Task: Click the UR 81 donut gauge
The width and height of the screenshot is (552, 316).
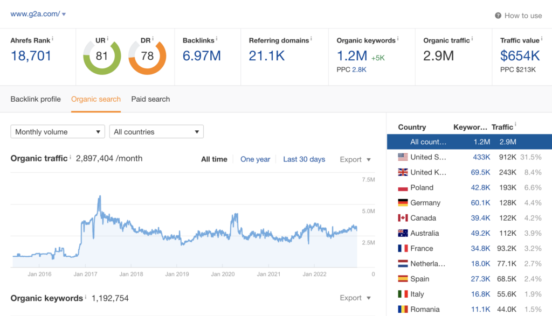Action: (102, 55)
